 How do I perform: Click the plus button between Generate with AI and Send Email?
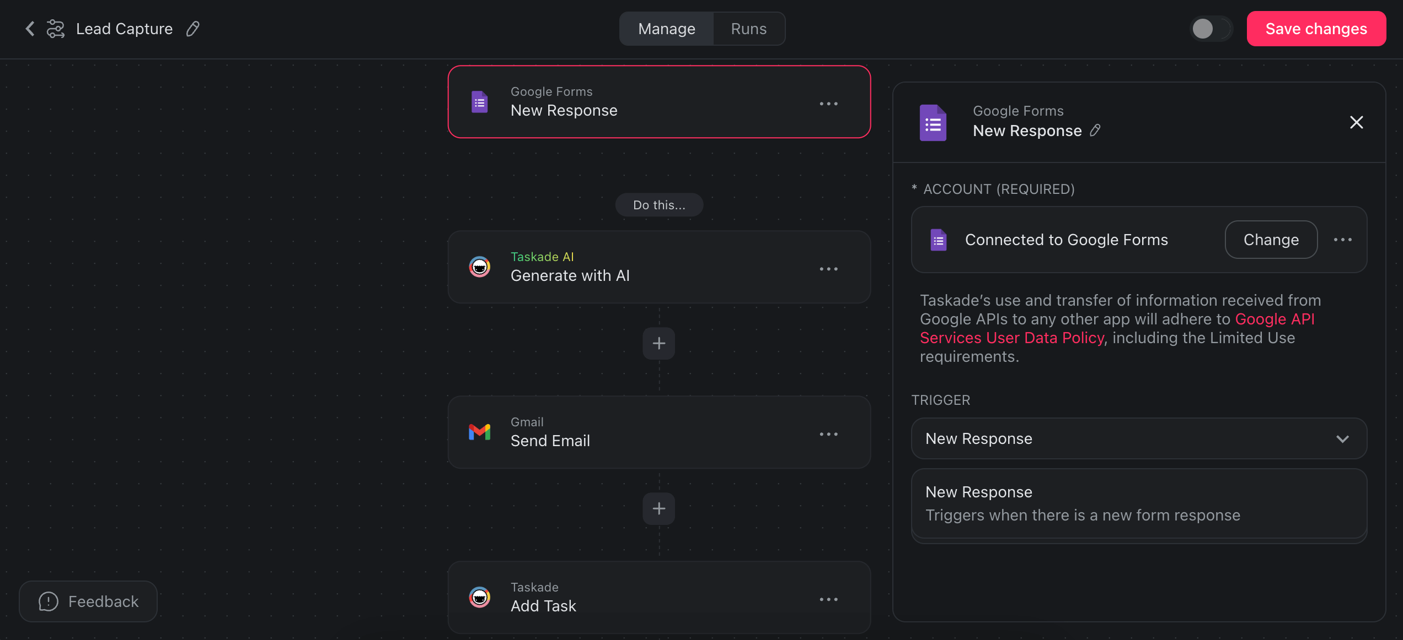coord(658,343)
